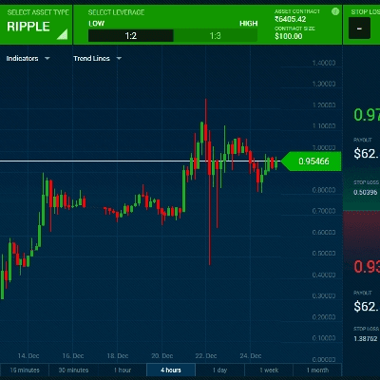
Task: Click the 1.40000 price axis label
Action: point(324,63)
